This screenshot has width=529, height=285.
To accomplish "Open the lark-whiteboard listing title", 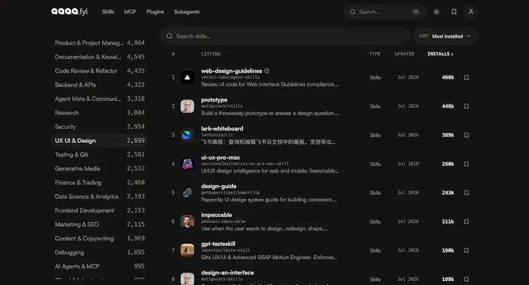I will 222,128.
